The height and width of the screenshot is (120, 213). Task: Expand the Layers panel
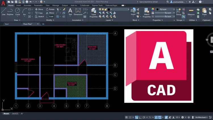109,20
